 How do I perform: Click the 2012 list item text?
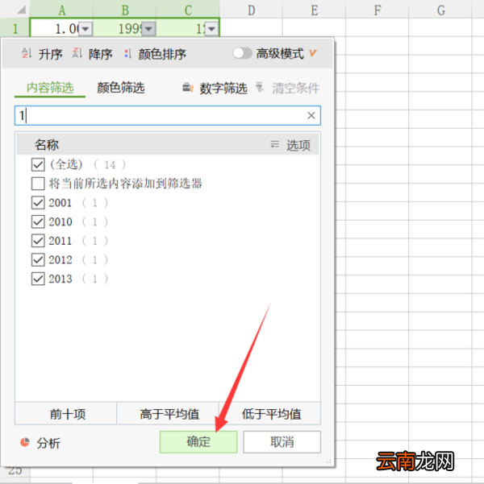pos(60,260)
